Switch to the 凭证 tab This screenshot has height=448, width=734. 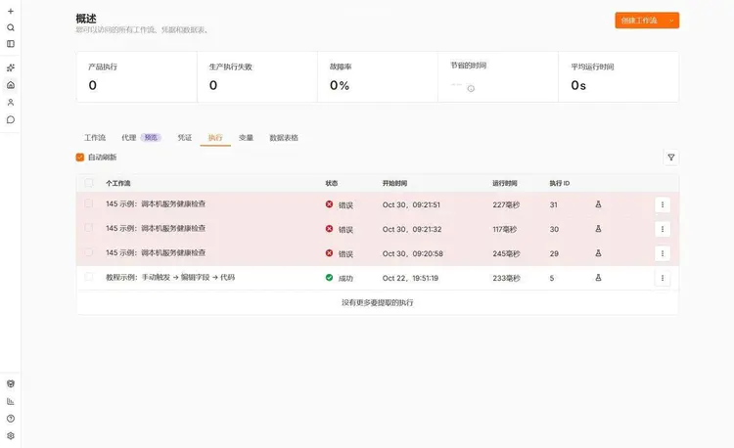click(184, 138)
